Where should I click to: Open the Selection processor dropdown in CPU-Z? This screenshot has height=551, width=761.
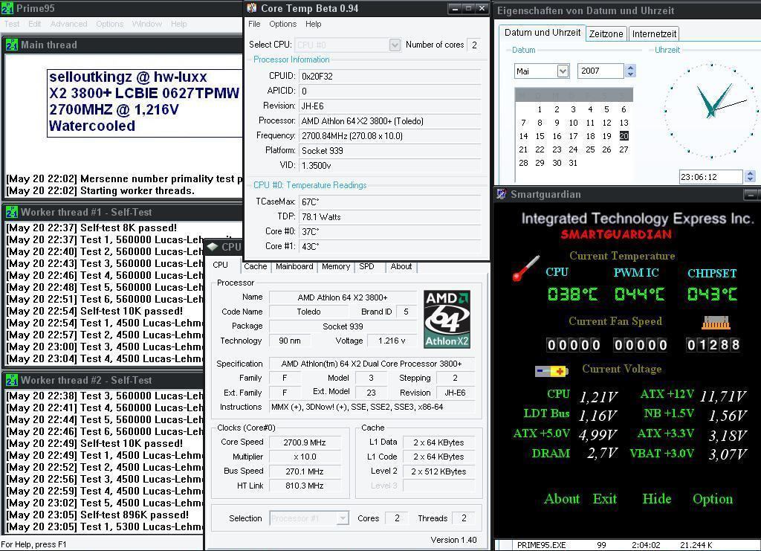tap(343, 518)
